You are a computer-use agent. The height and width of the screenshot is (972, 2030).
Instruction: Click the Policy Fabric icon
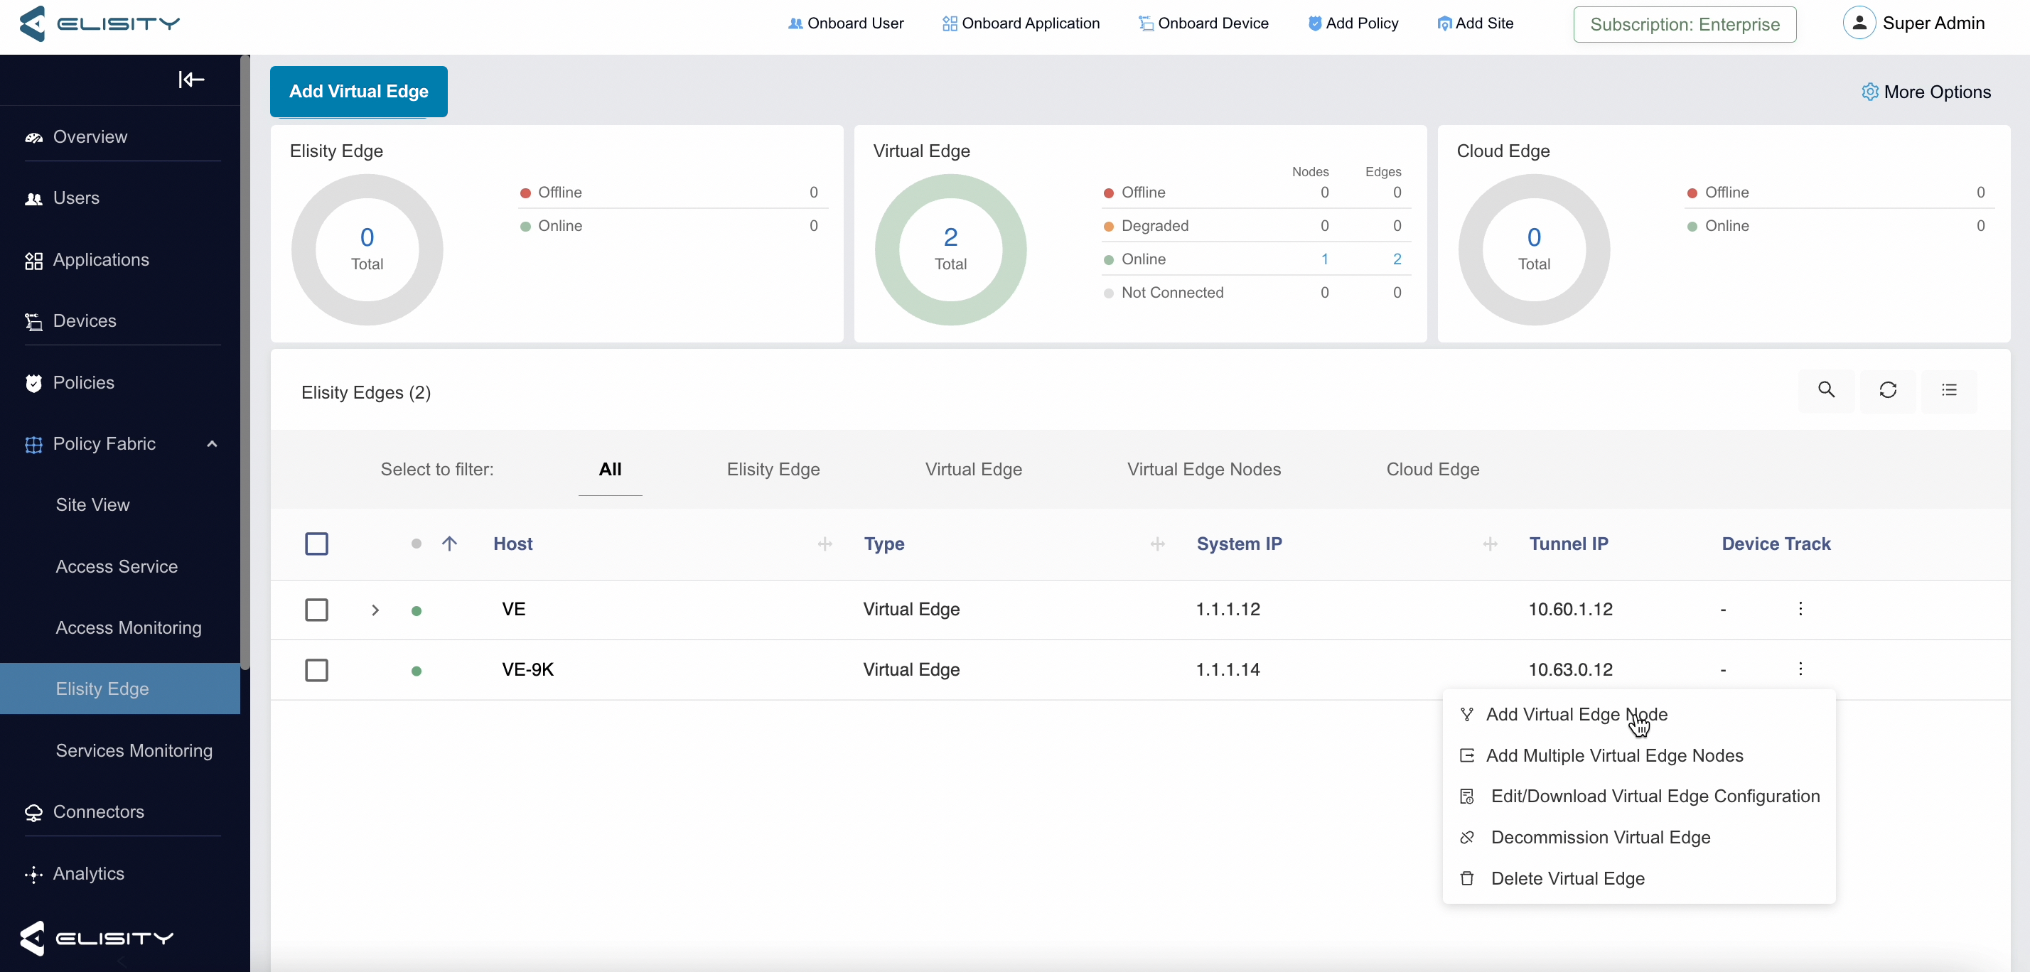pyautogui.click(x=34, y=444)
